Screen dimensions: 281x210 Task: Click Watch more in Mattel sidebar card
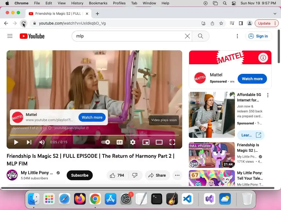coord(252,79)
